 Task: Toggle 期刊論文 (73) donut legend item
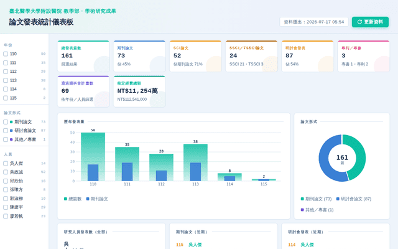[317, 199]
